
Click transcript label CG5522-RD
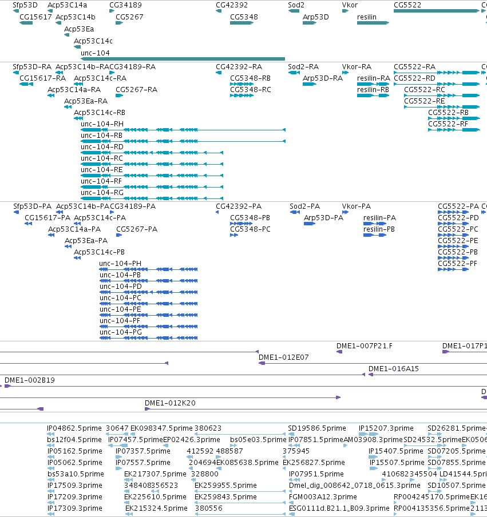(x=414, y=78)
